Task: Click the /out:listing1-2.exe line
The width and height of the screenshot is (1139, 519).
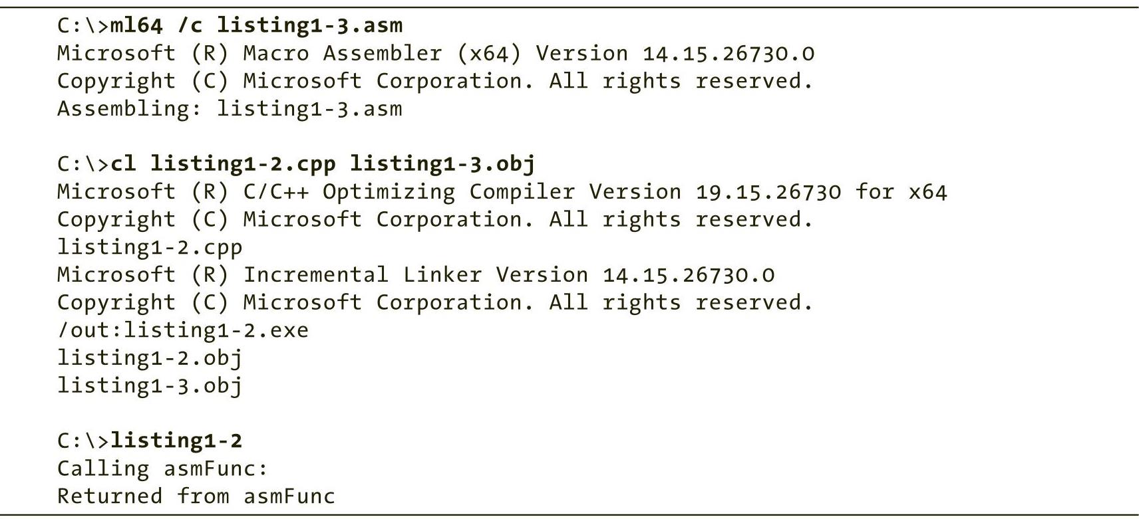Action: coord(183,330)
